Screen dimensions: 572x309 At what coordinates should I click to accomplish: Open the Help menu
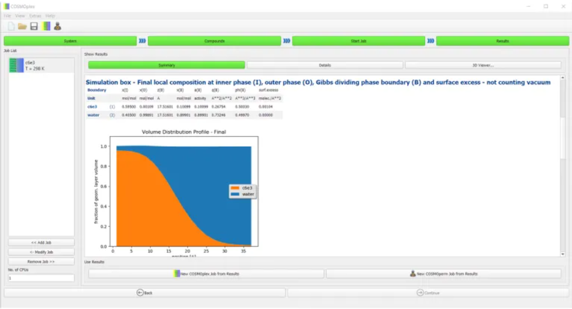click(50, 16)
